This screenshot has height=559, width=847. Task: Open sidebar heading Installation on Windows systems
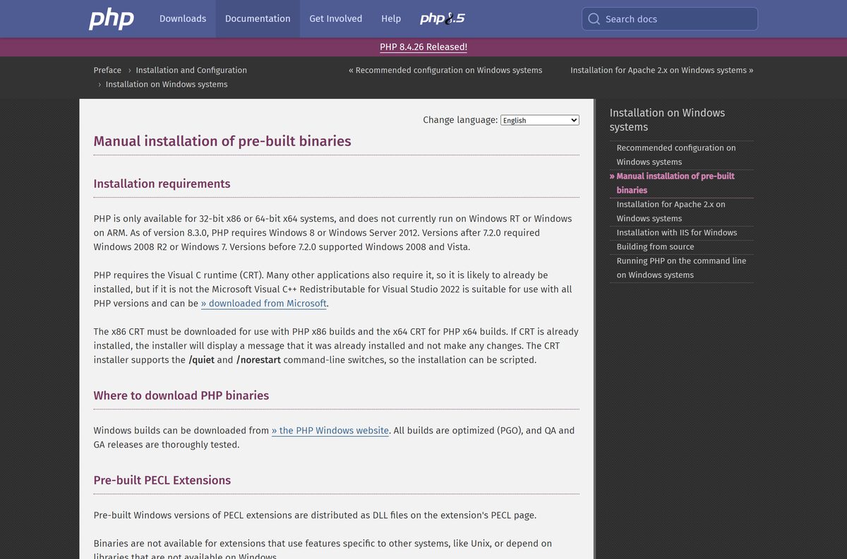point(667,120)
